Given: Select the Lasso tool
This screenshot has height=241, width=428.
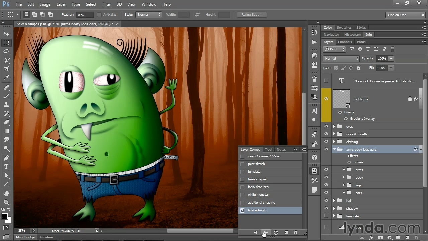Looking at the screenshot, I should [x=6, y=52].
